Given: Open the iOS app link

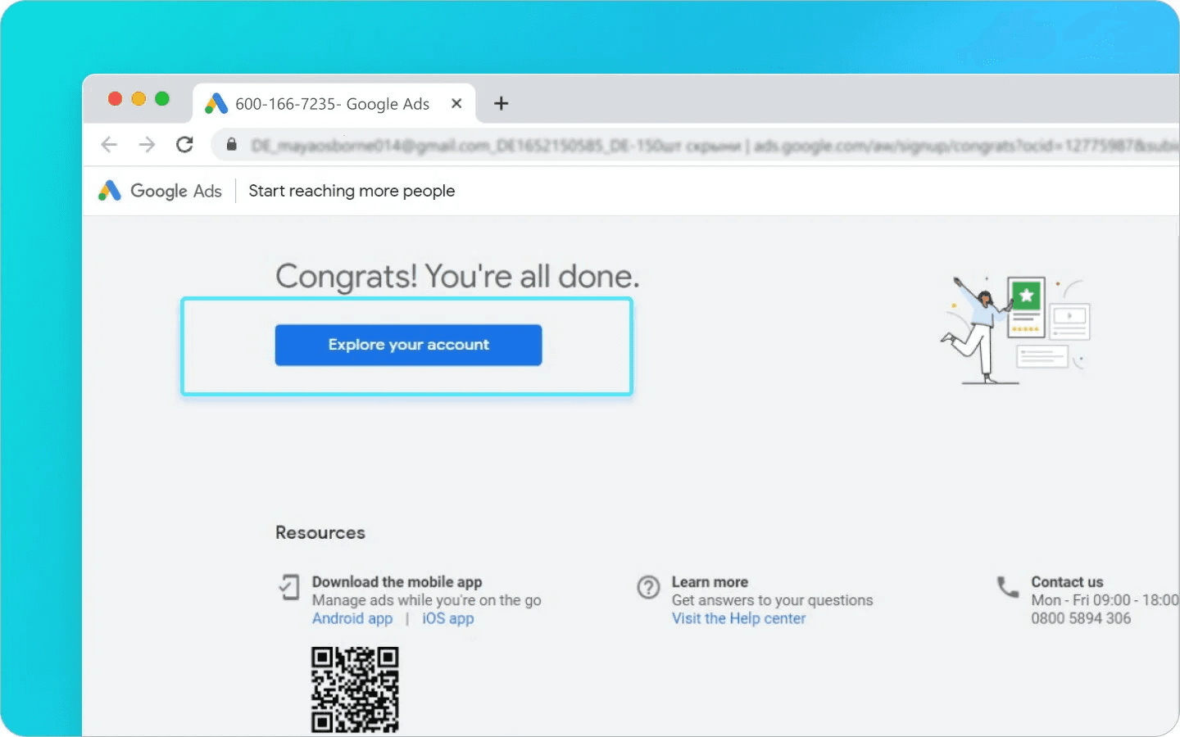Looking at the screenshot, I should coord(448,618).
